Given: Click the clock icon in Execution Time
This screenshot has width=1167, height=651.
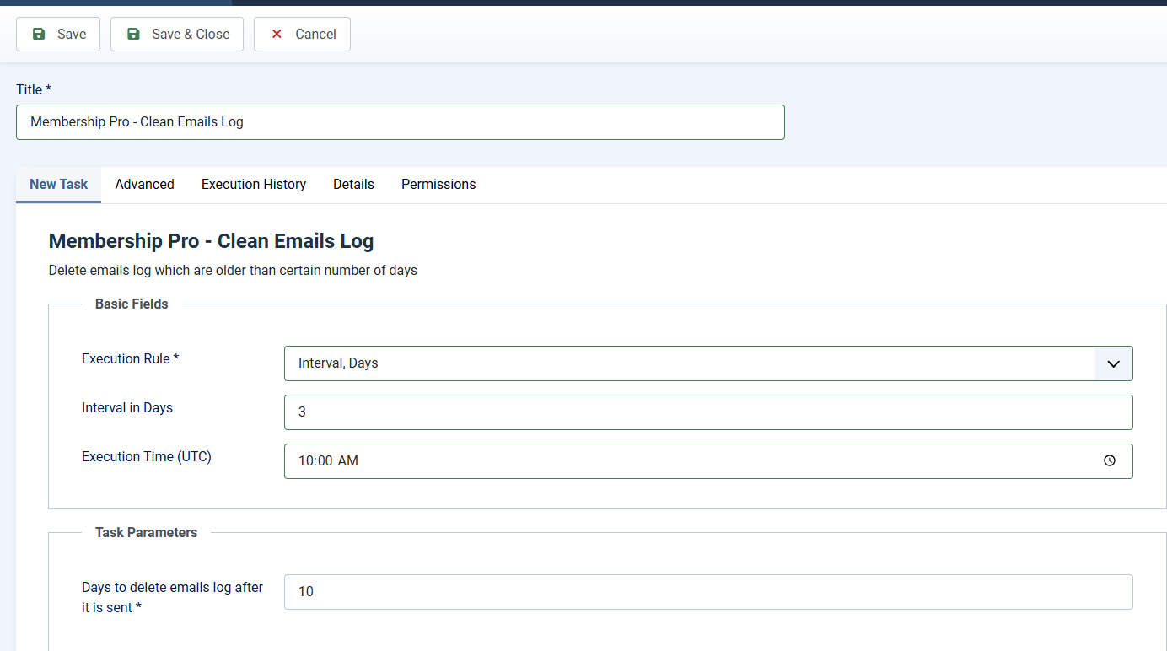Looking at the screenshot, I should coord(1110,461).
